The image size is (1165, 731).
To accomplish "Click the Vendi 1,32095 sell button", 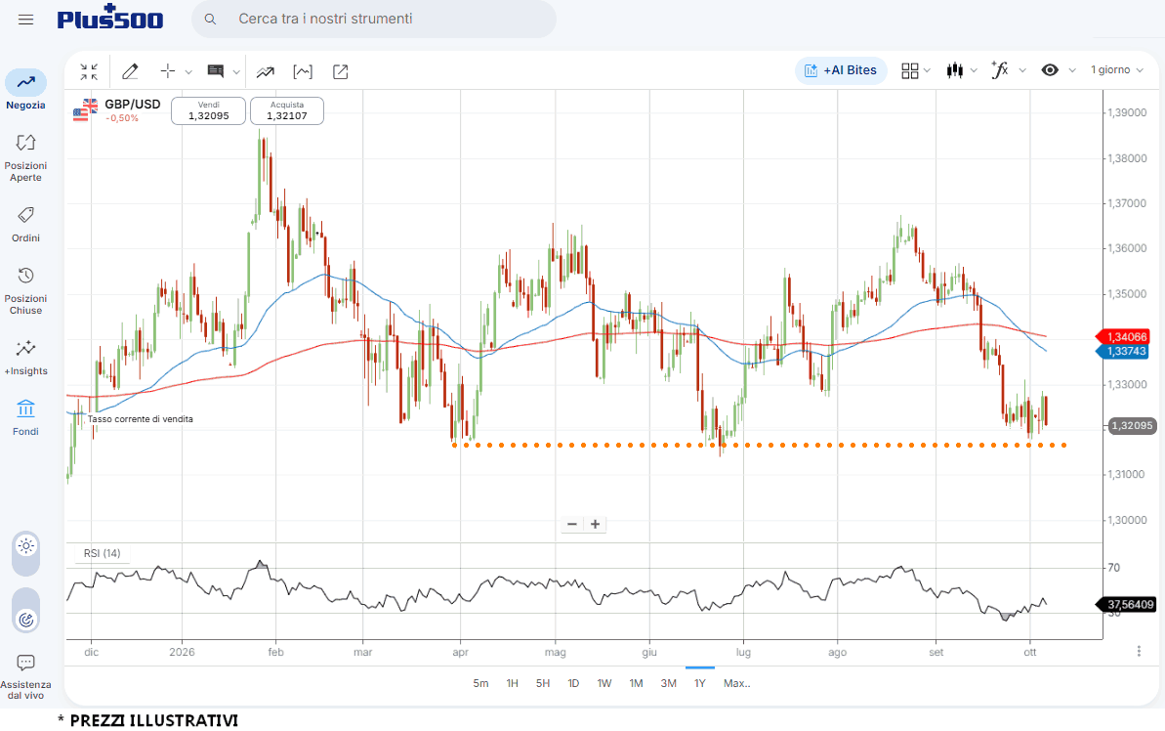I will 208,110.
